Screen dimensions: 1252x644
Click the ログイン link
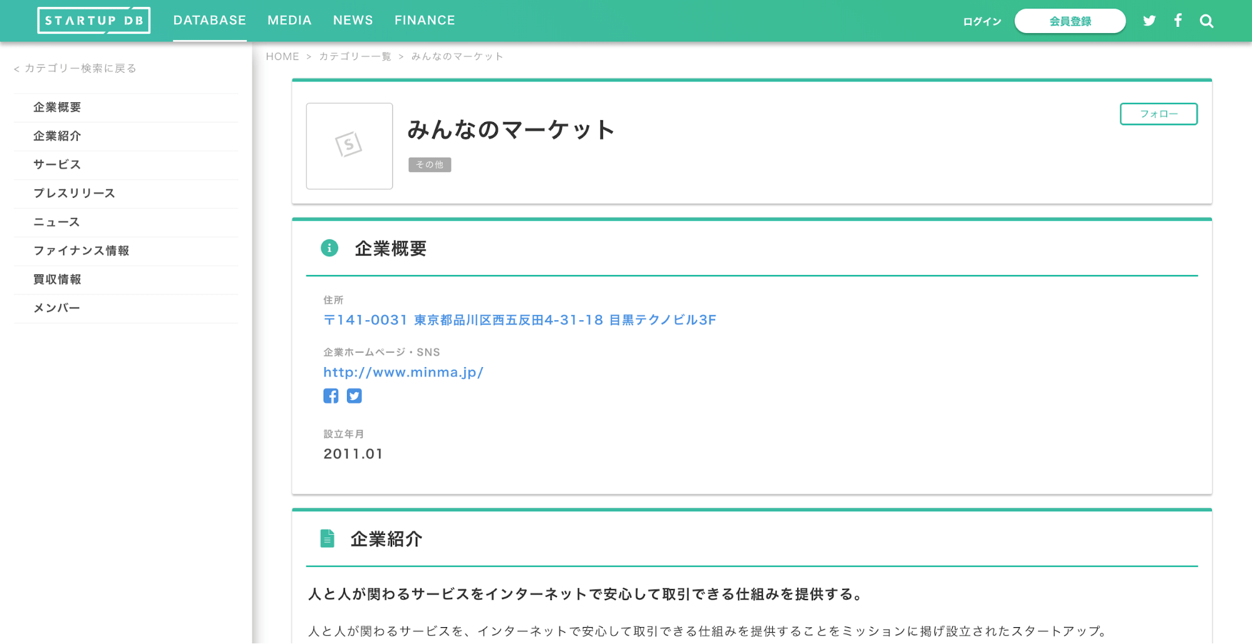click(982, 21)
